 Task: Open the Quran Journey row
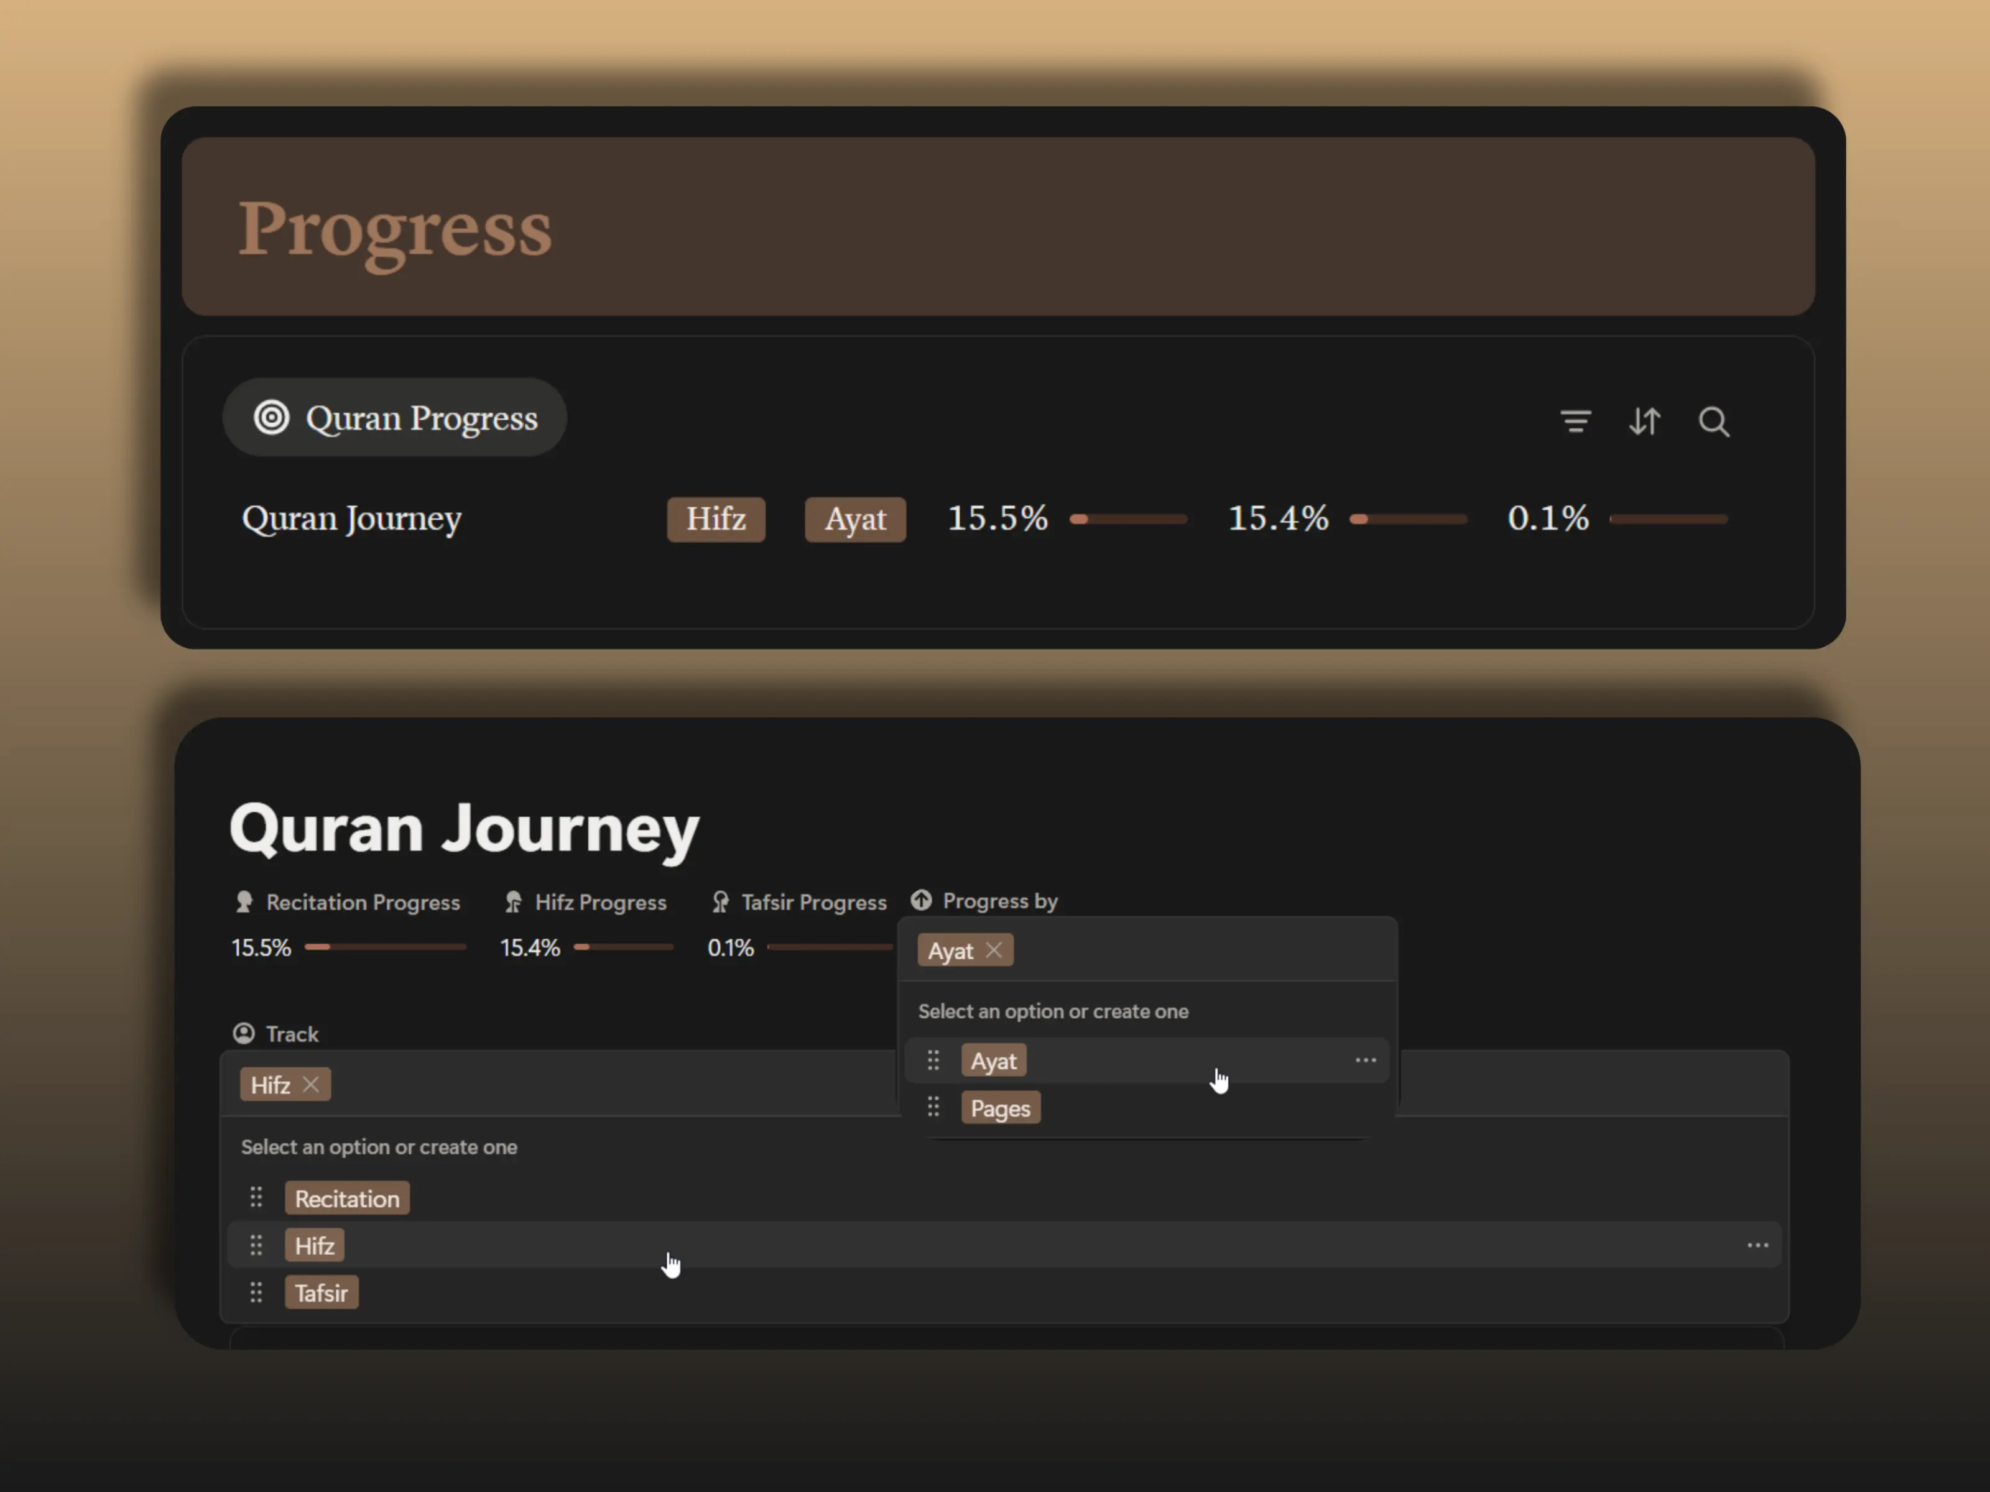352,519
